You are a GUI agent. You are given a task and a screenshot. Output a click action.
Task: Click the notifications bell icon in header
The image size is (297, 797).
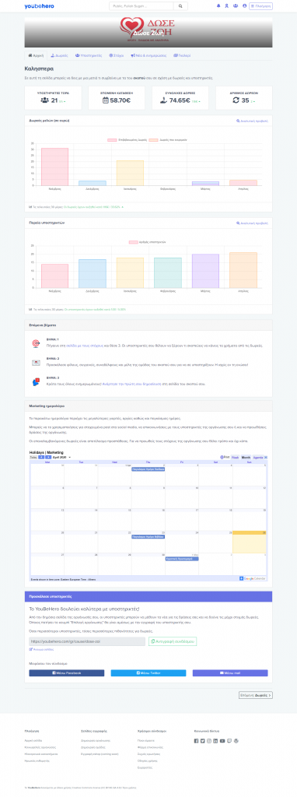pos(218,6)
